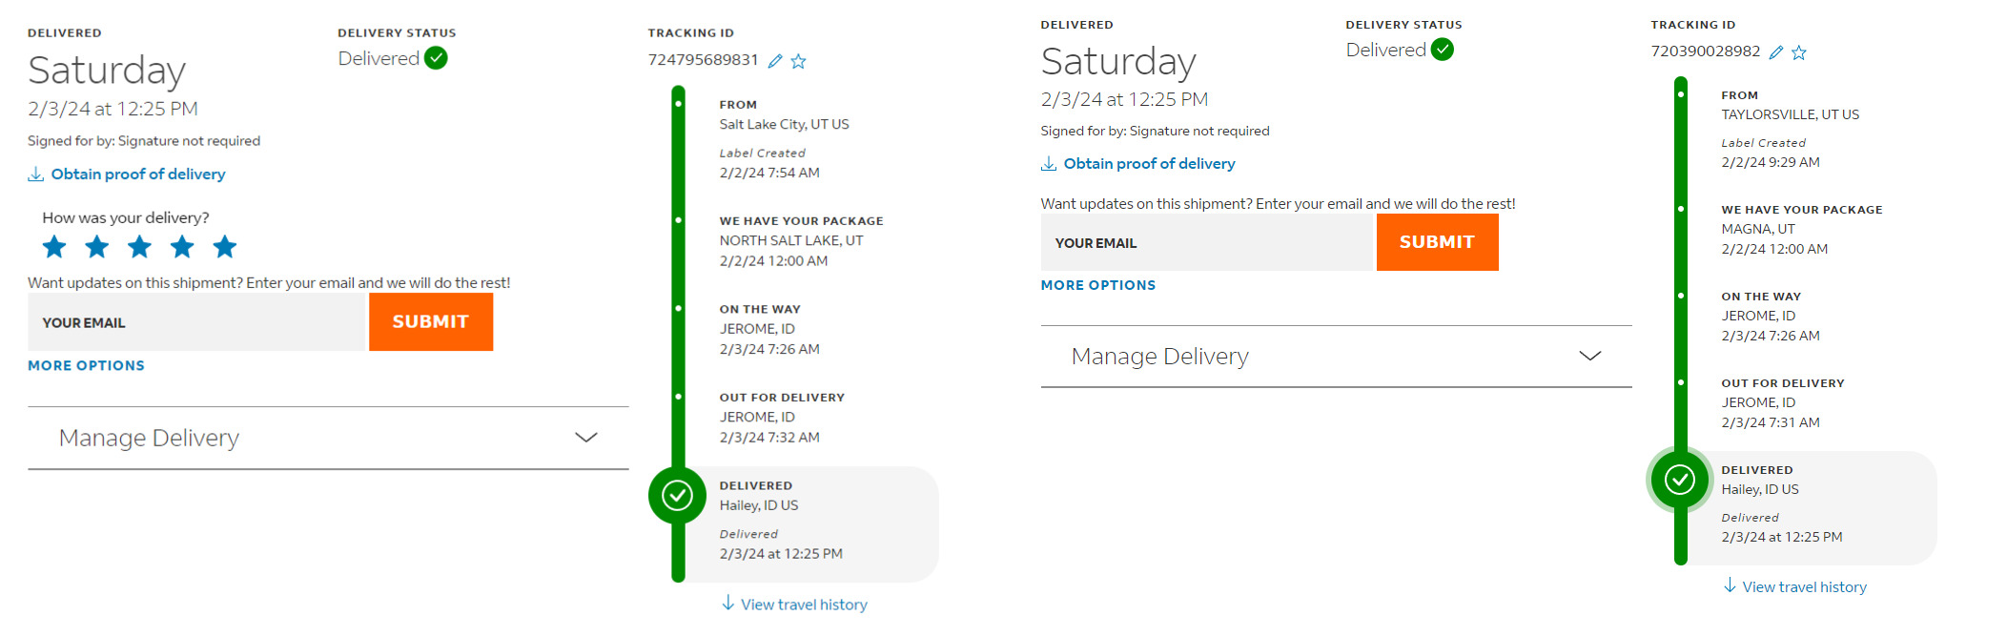This screenshot has height=636, width=2007.
Task: Rate delivery with the fifth star
Action: click(x=225, y=247)
